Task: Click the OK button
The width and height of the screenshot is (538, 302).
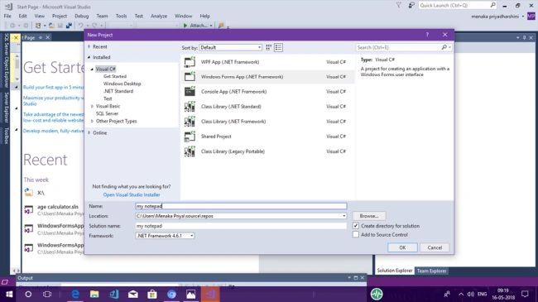Action: (x=402, y=247)
